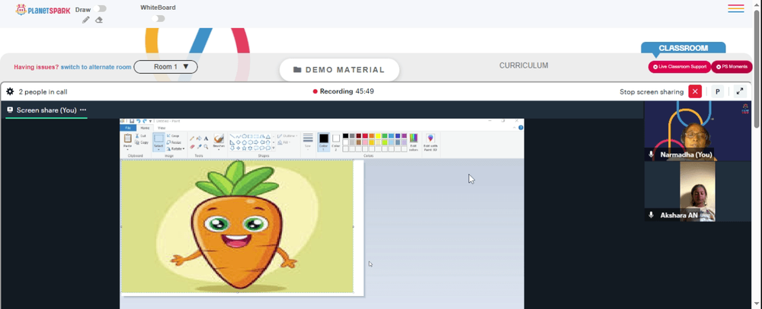Select the eraser tool under Draw
The height and width of the screenshot is (309, 762).
(x=98, y=20)
